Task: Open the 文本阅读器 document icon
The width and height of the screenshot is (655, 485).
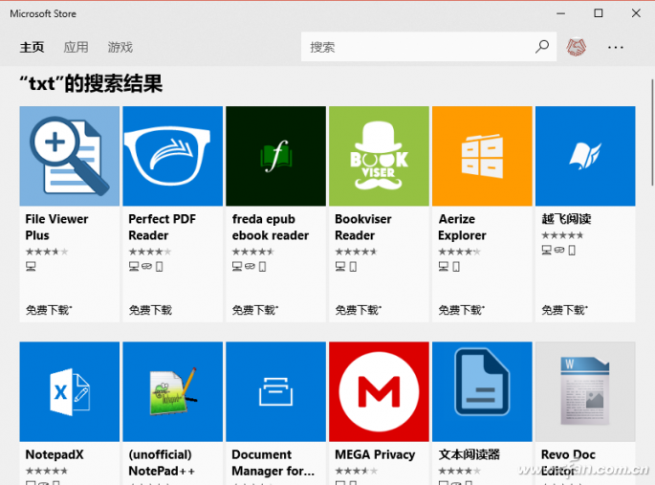Action: point(482,391)
